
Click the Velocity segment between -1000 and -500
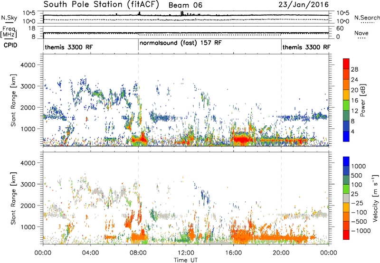(x=346, y=226)
